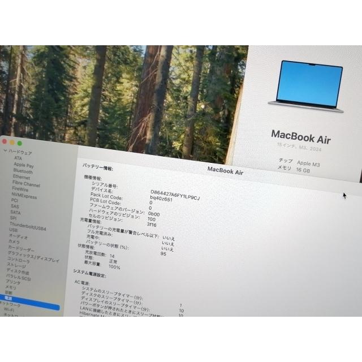Select Ethernet in sidebar
Image resolution: width=362 pixels, height=362 pixels.
point(21,177)
